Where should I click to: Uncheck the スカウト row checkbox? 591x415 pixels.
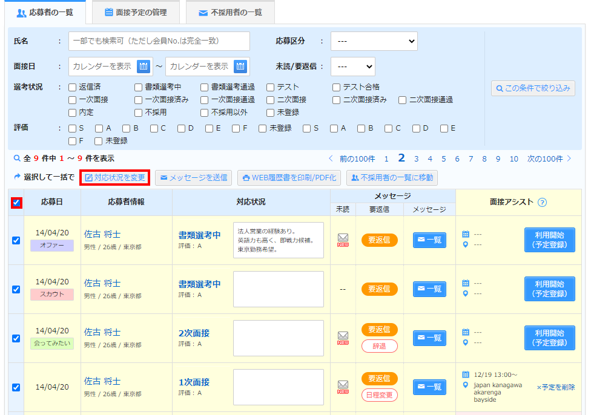click(16, 289)
